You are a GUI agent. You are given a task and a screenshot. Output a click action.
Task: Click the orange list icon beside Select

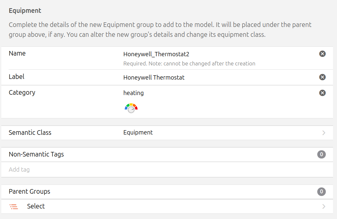[14, 207]
